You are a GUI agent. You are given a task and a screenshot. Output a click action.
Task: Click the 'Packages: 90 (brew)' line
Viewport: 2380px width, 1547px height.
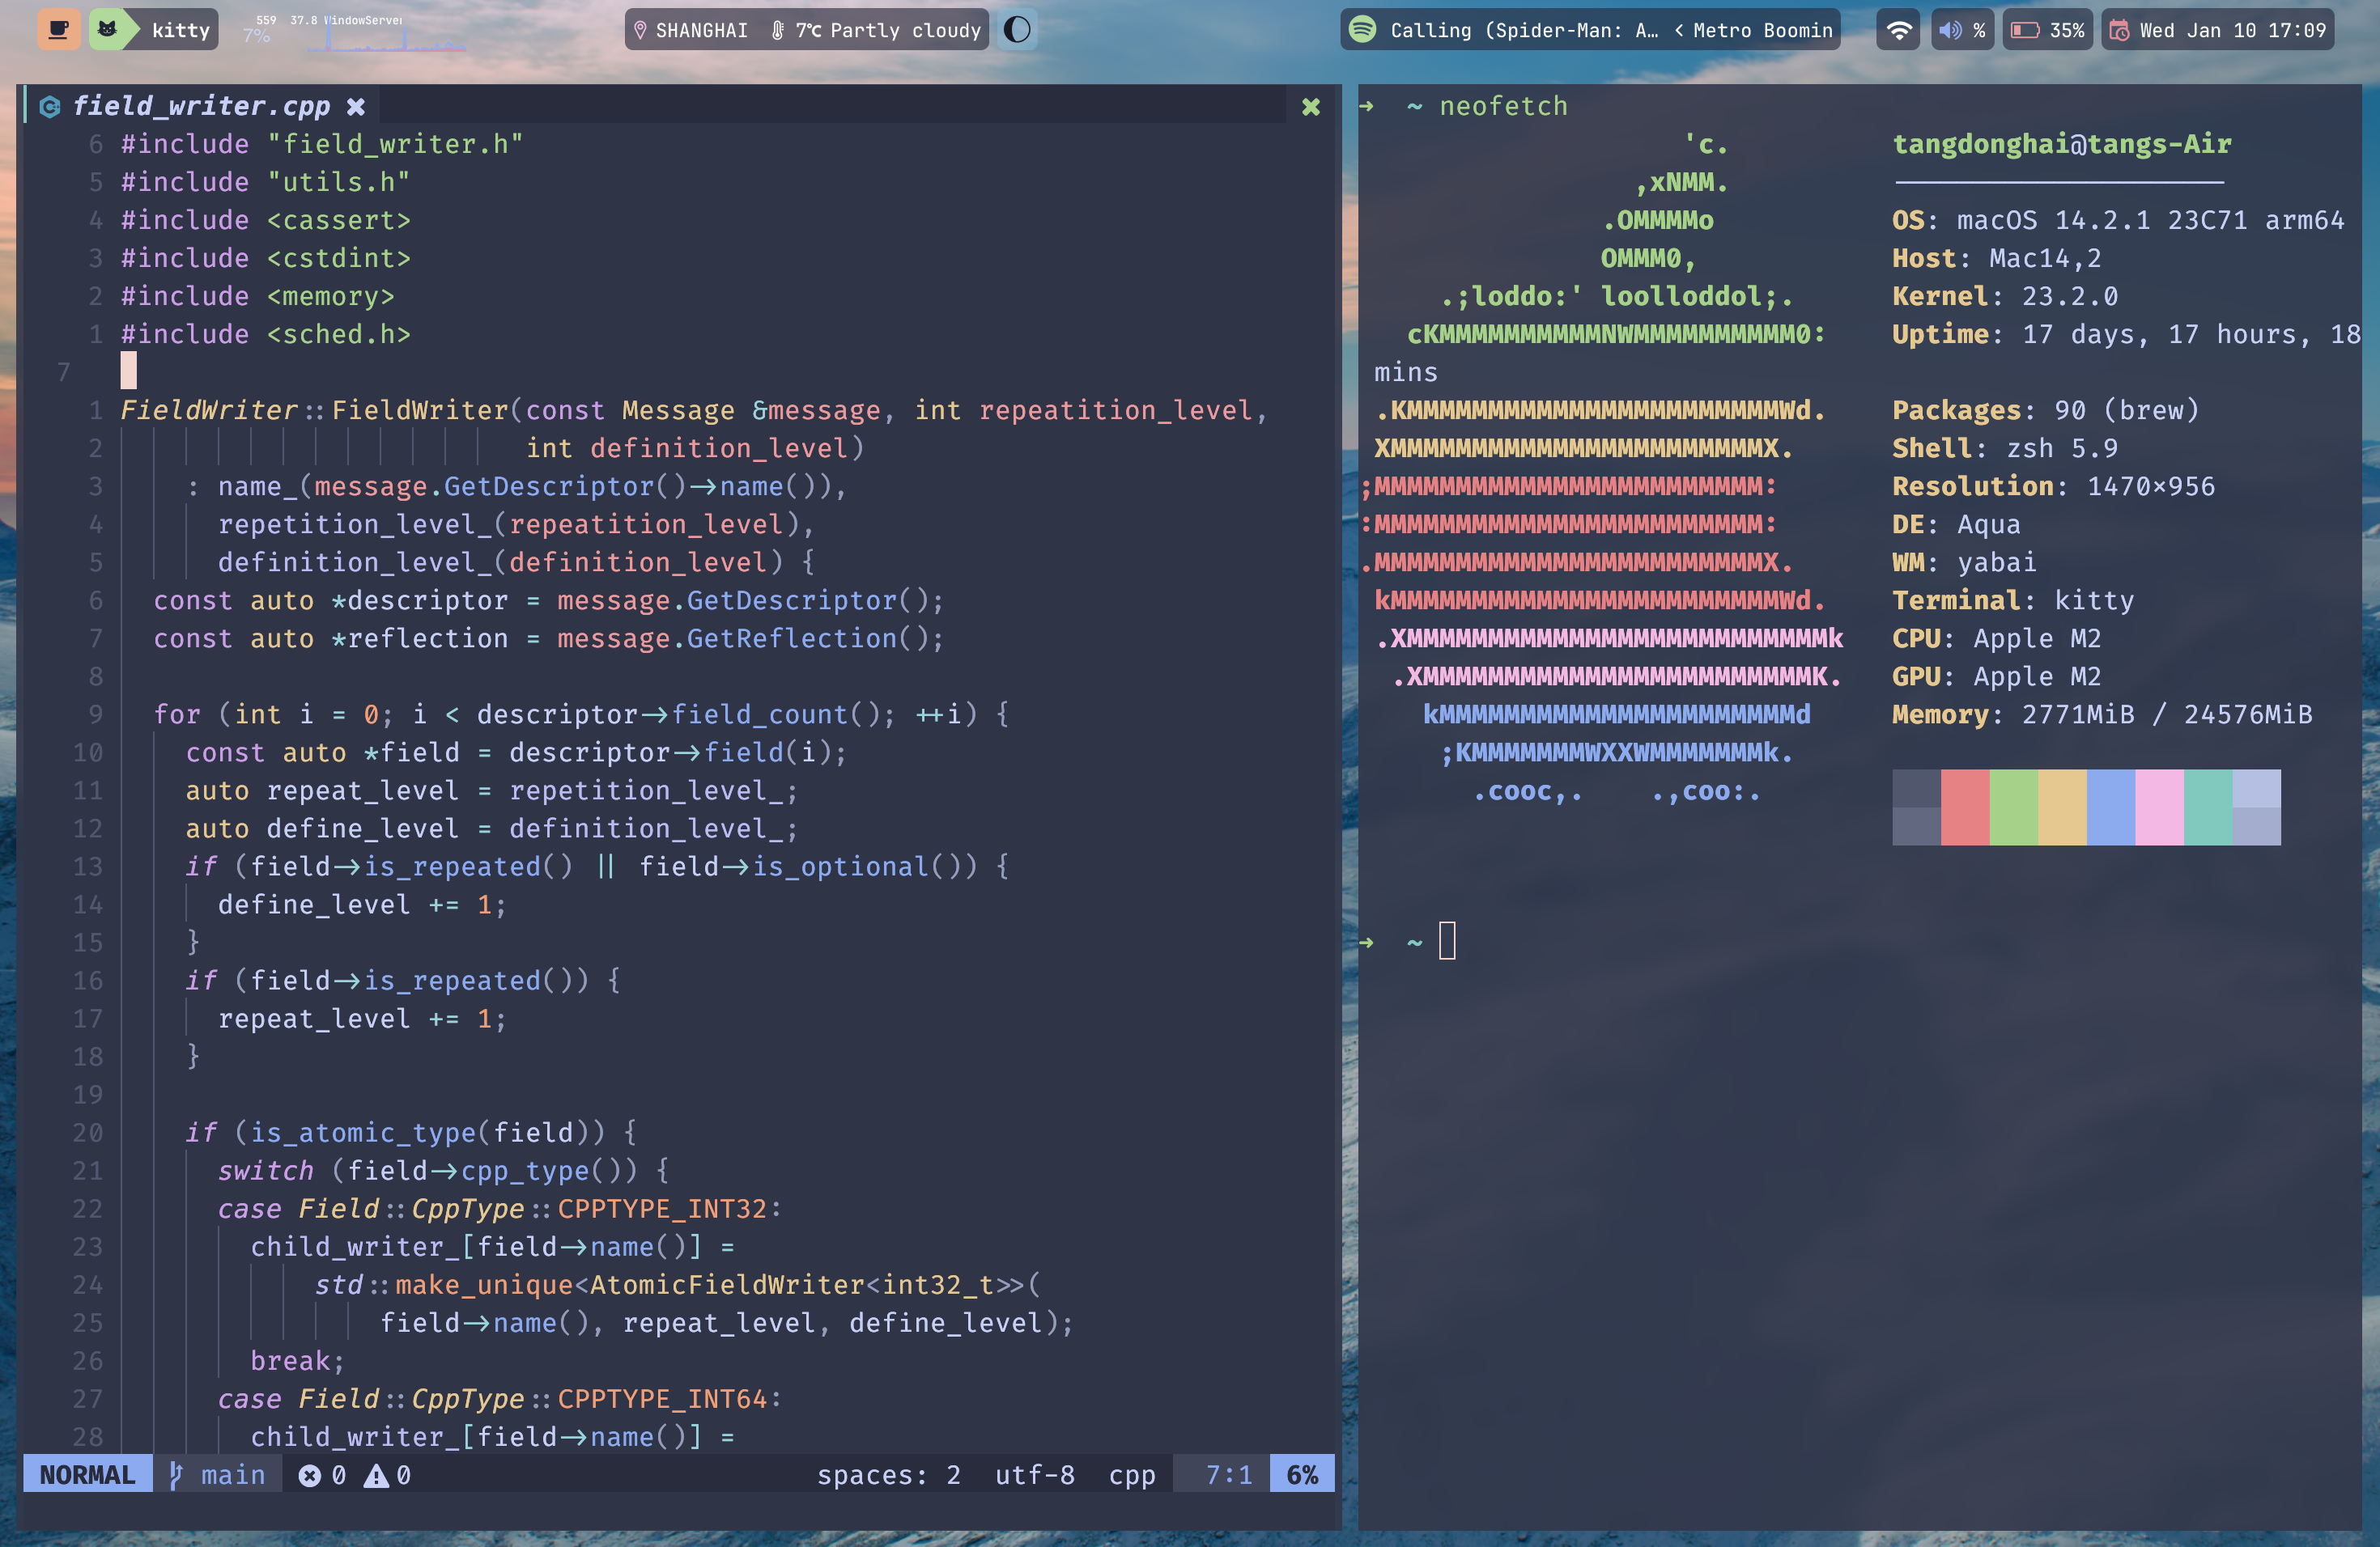(2045, 409)
